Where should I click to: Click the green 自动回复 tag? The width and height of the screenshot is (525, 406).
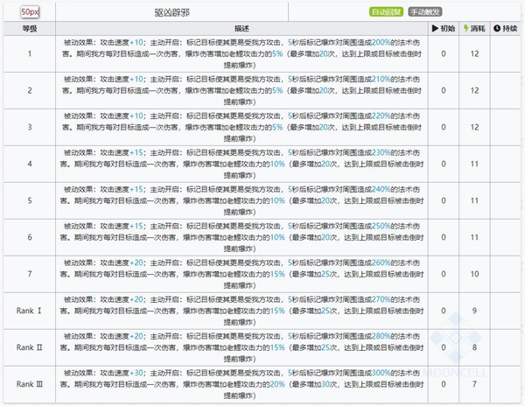pyautogui.click(x=386, y=12)
